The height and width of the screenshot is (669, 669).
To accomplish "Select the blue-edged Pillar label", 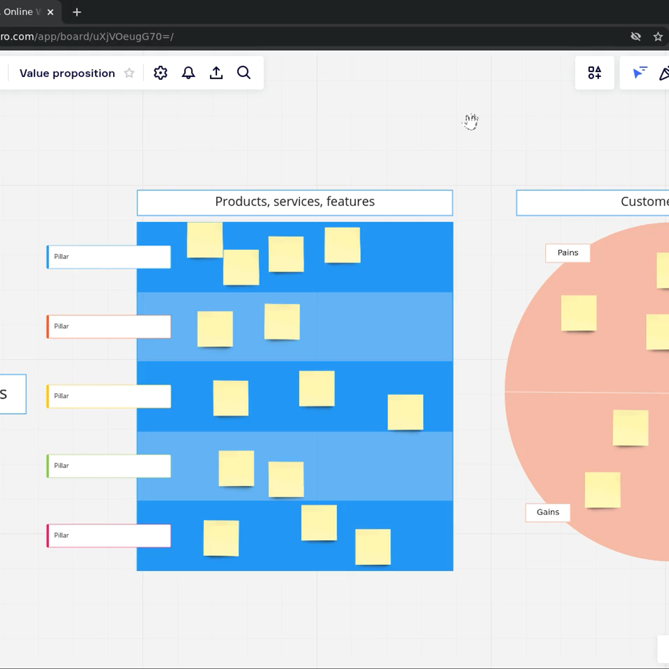I will (x=109, y=257).
